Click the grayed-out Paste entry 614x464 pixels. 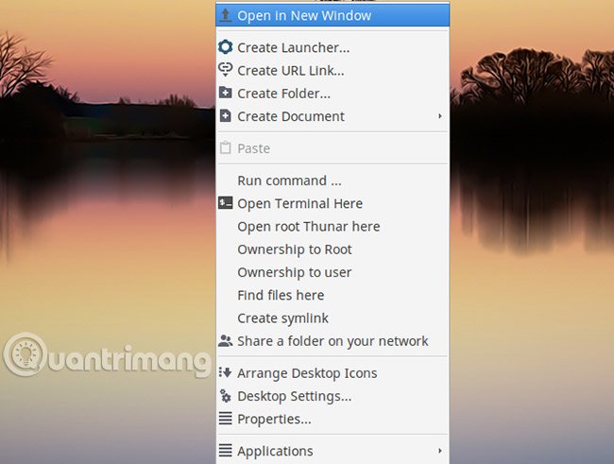333,148
